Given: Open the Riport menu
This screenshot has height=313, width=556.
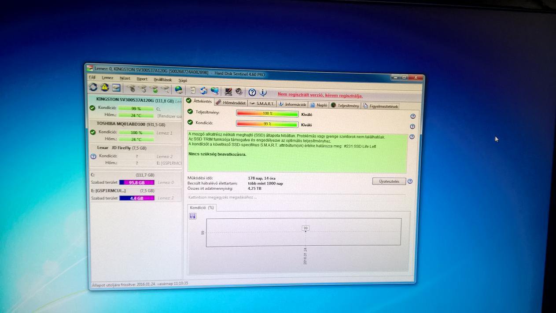Looking at the screenshot, I should (142, 79).
